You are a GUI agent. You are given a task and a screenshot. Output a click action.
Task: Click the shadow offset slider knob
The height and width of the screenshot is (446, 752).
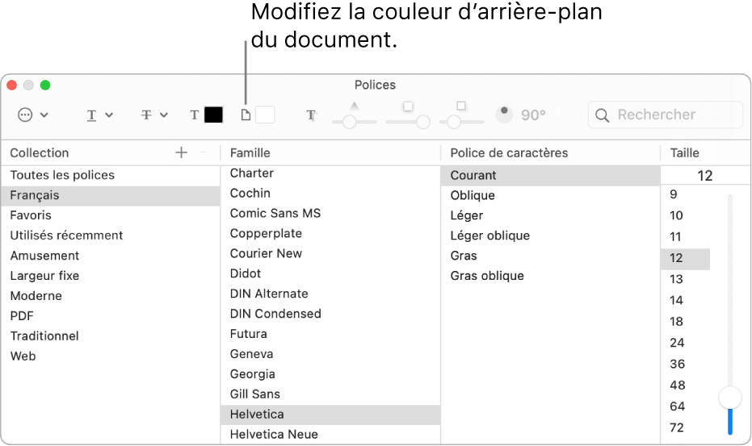(x=454, y=122)
